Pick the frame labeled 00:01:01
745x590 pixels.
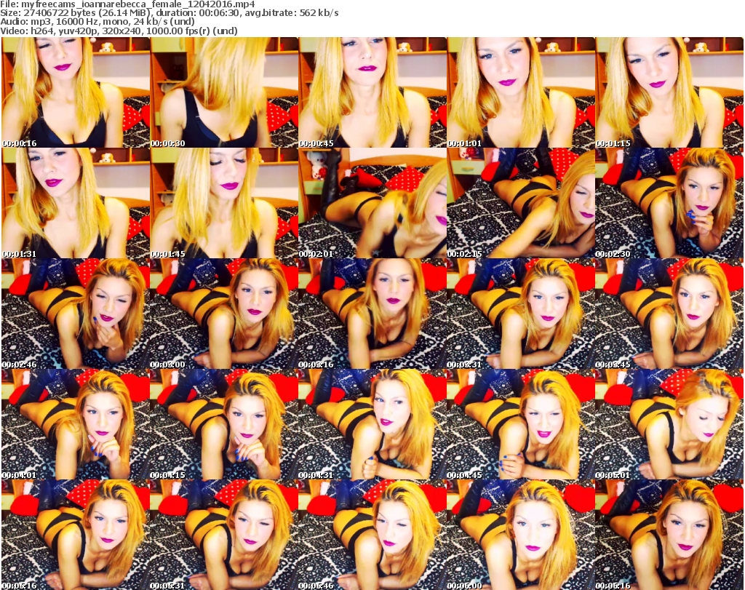[520, 92]
